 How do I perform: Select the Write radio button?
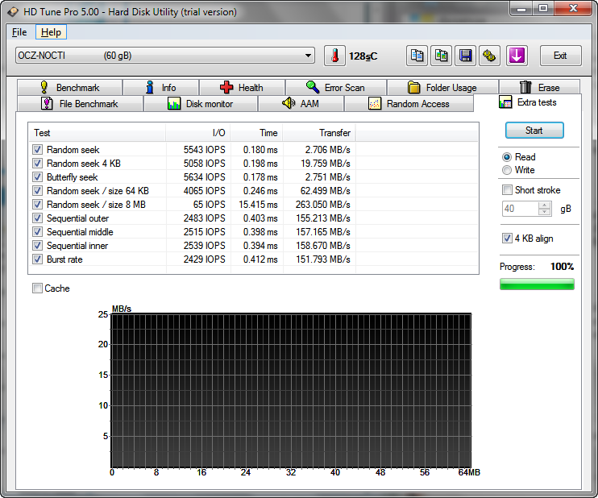[507, 170]
